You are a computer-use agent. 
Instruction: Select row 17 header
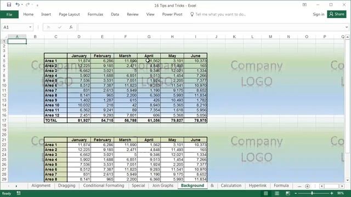coord(4,120)
